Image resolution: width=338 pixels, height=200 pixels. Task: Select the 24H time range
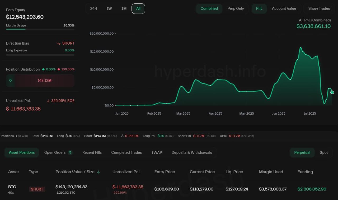[x=93, y=8]
